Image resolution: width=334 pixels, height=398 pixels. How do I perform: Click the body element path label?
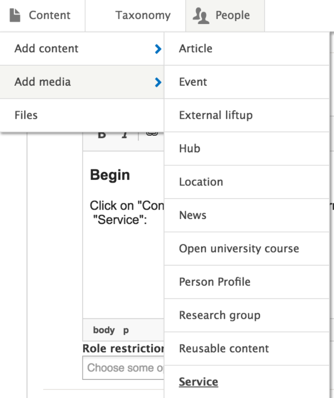[x=103, y=330]
